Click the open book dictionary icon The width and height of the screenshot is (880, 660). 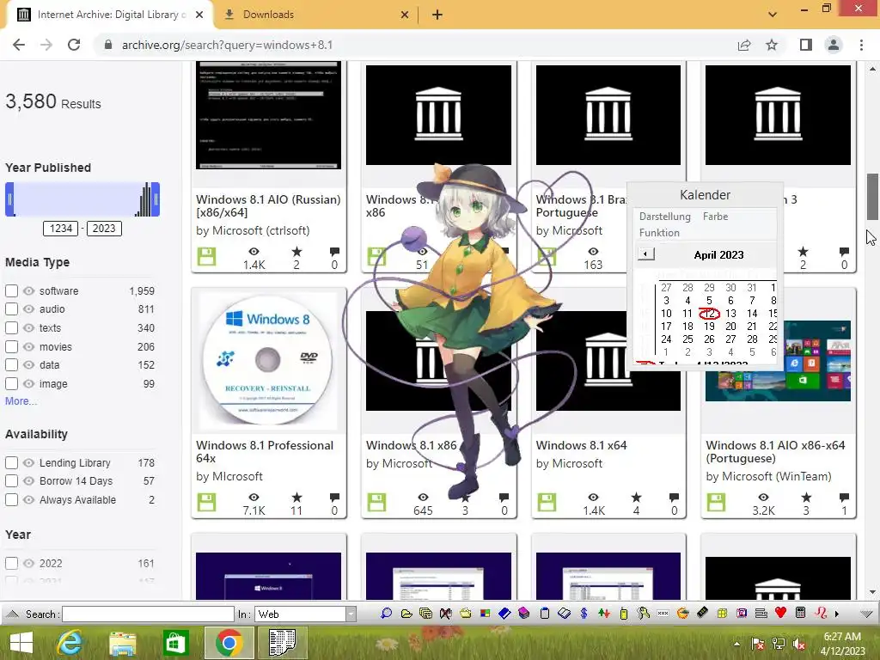tap(564, 614)
